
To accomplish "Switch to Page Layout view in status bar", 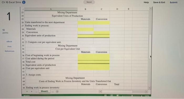I will click(112, 95).
